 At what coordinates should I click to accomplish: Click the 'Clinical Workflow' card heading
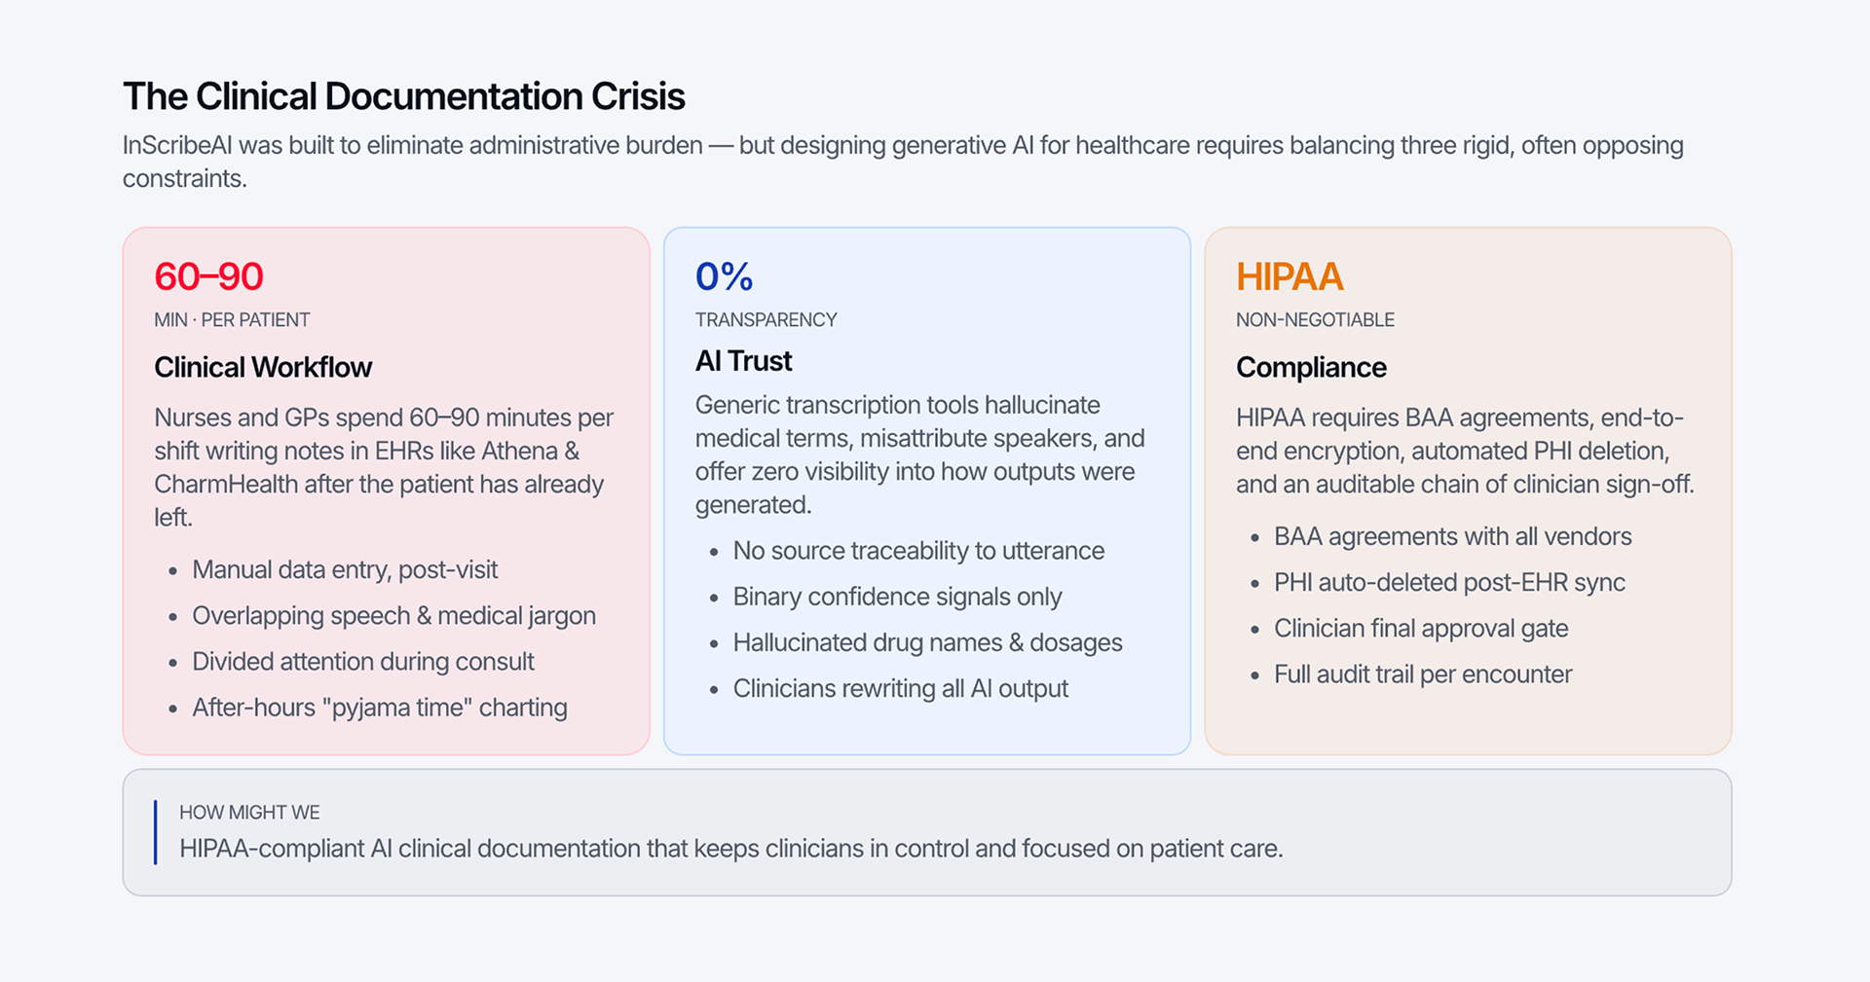[x=263, y=367]
